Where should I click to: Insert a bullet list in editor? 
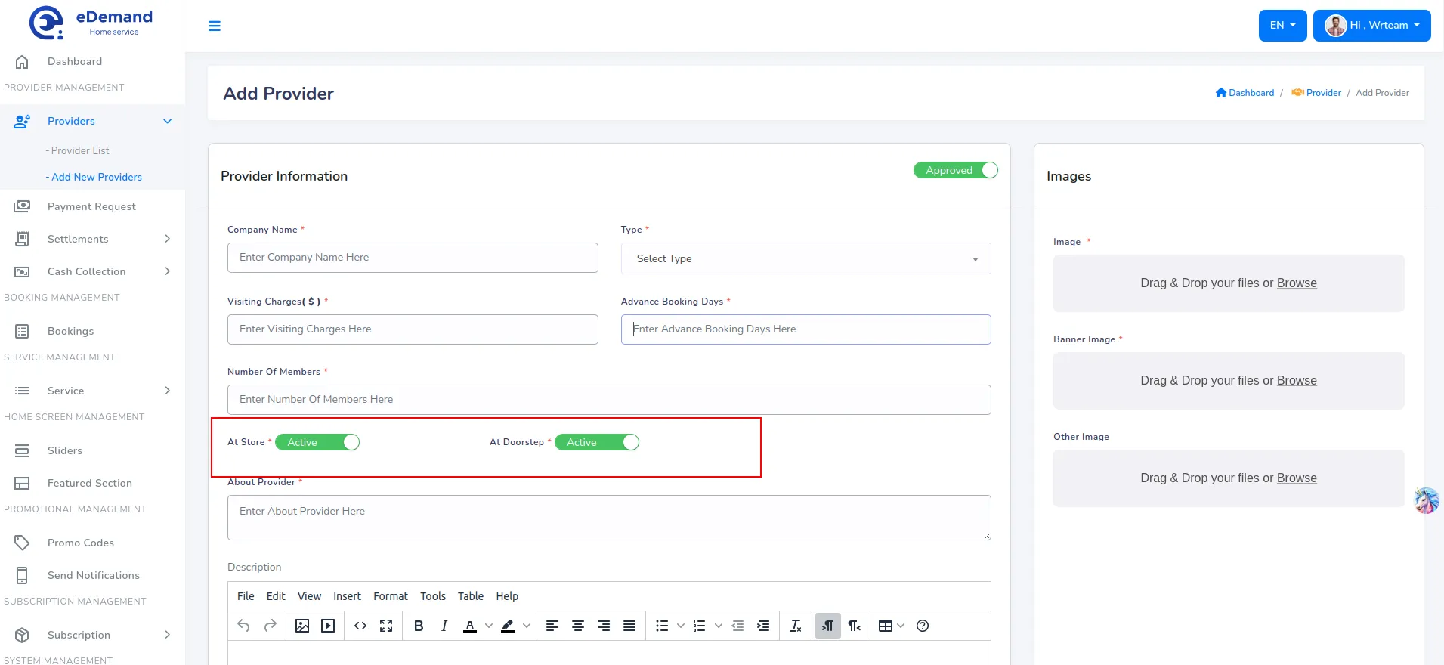pyautogui.click(x=662, y=626)
